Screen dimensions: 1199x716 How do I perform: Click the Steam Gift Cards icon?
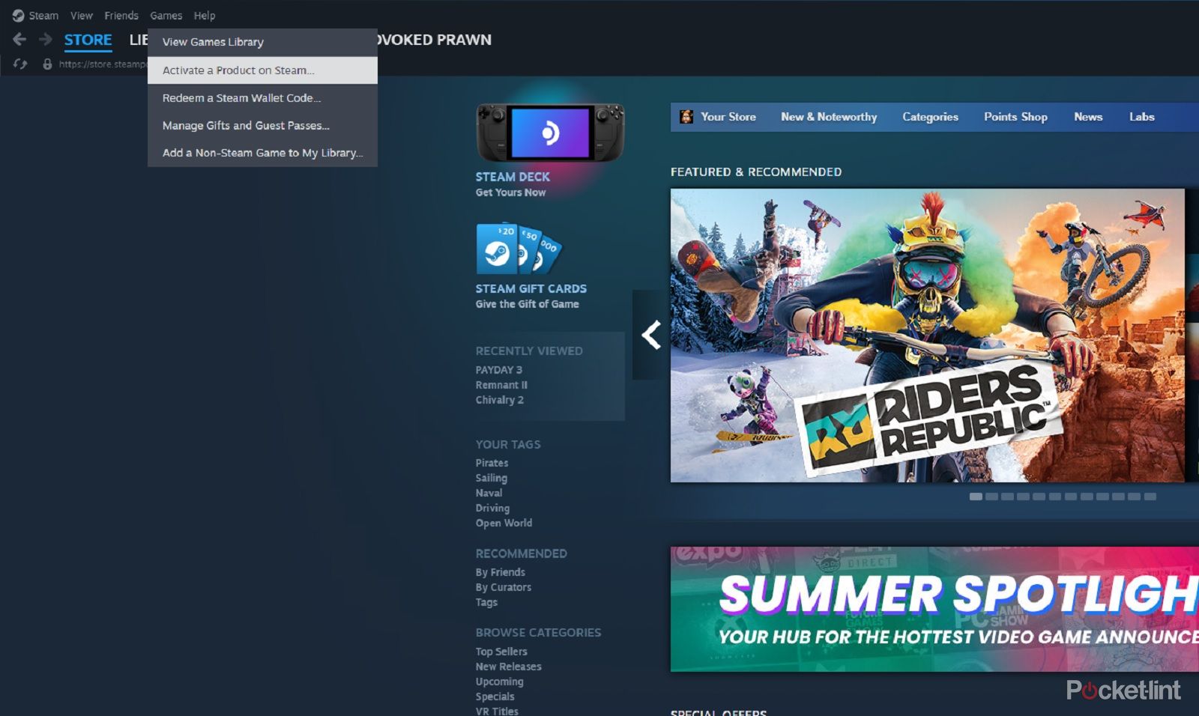tap(519, 249)
